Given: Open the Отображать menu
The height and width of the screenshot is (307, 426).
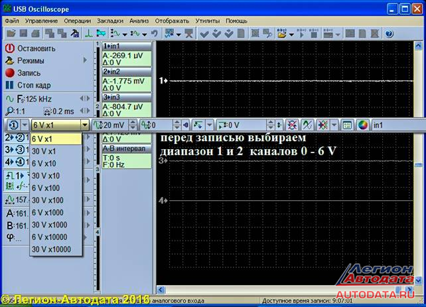Looking at the screenshot, I should pos(172,21).
